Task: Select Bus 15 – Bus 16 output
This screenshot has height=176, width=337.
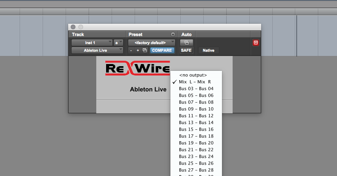Action: tap(196, 129)
